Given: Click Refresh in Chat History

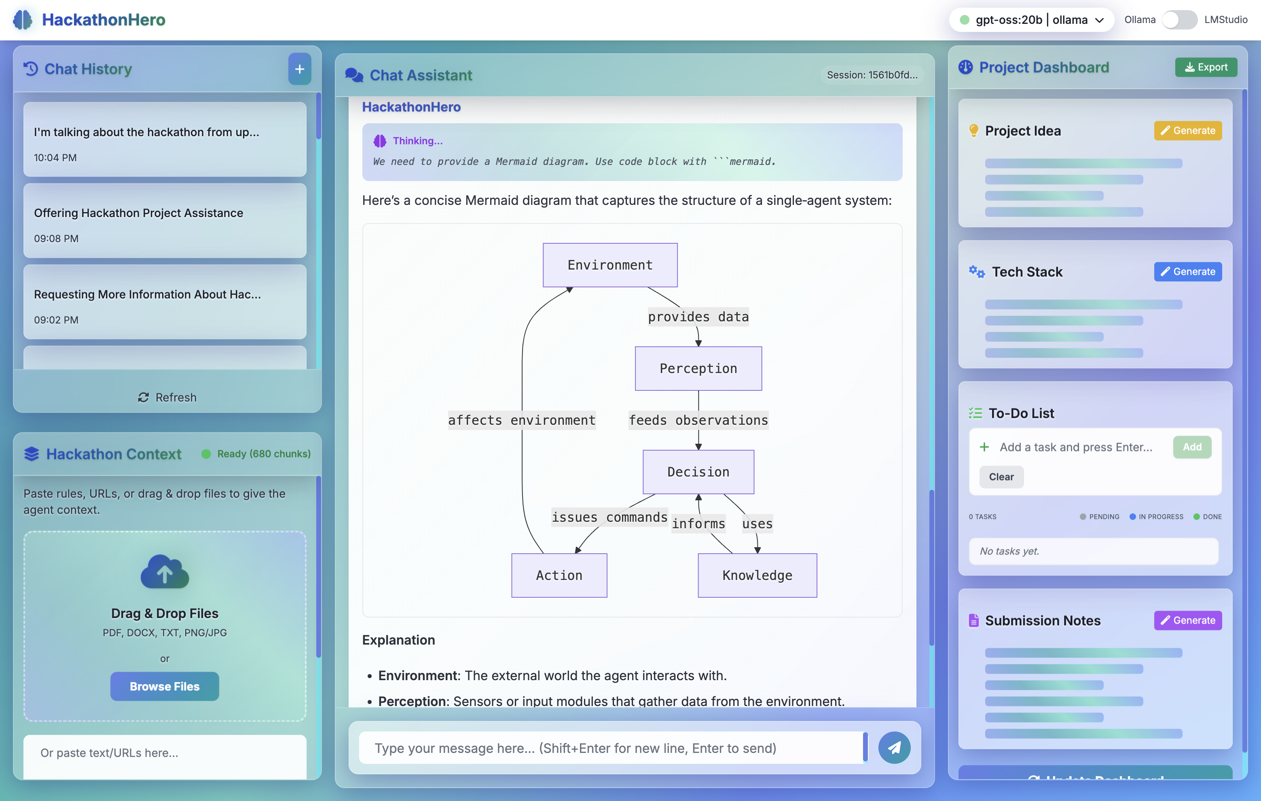Looking at the screenshot, I should tap(167, 398).
